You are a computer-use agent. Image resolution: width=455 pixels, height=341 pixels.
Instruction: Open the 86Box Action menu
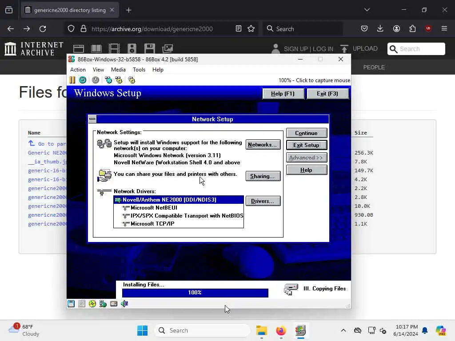click(78, 70)
